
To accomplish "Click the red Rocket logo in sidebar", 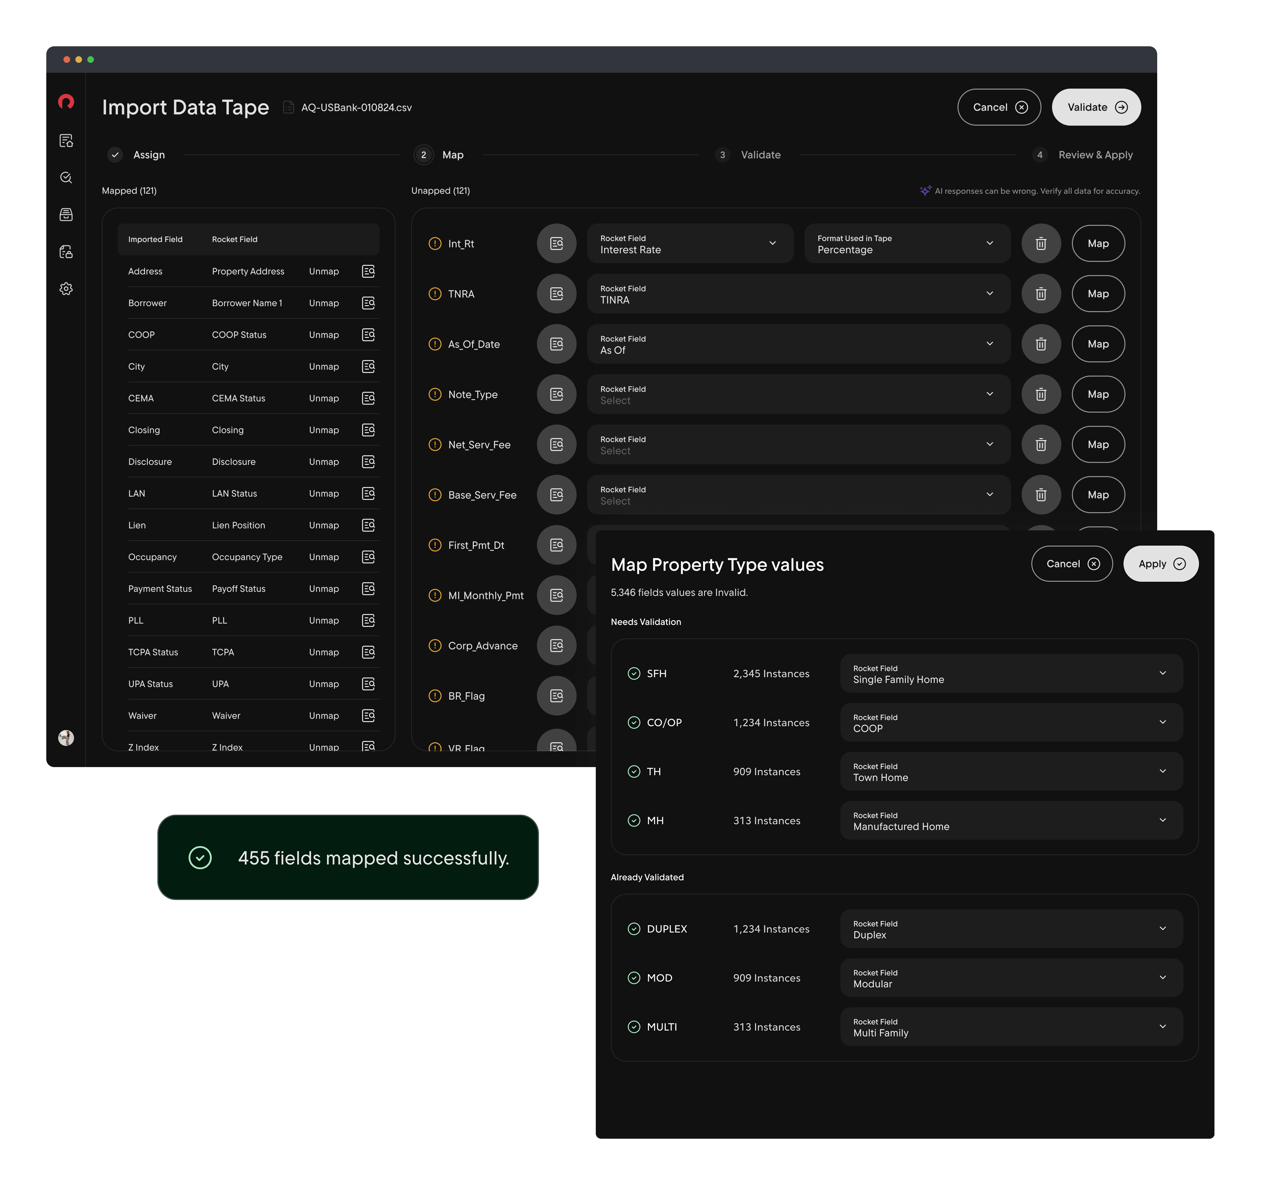I will (66, 102).
